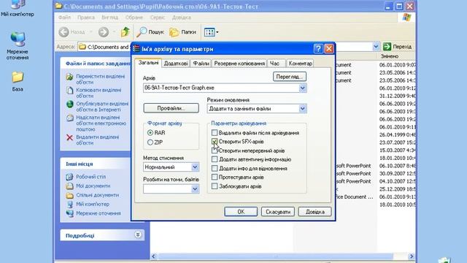Open the Сервіс menu in Explorer
467x263 pixels.
tap(158, 18)
